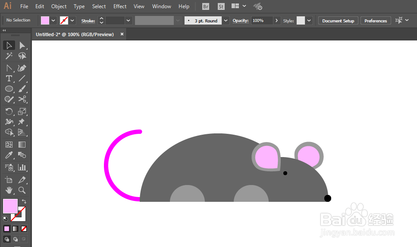Select the Direct Selection tool
Image resolution: width=417 pixels, height=247 pixels.
(x=22, y=45)
